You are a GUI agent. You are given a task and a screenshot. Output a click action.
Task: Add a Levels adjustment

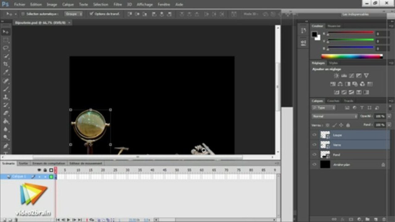click(x=344, y=76)
